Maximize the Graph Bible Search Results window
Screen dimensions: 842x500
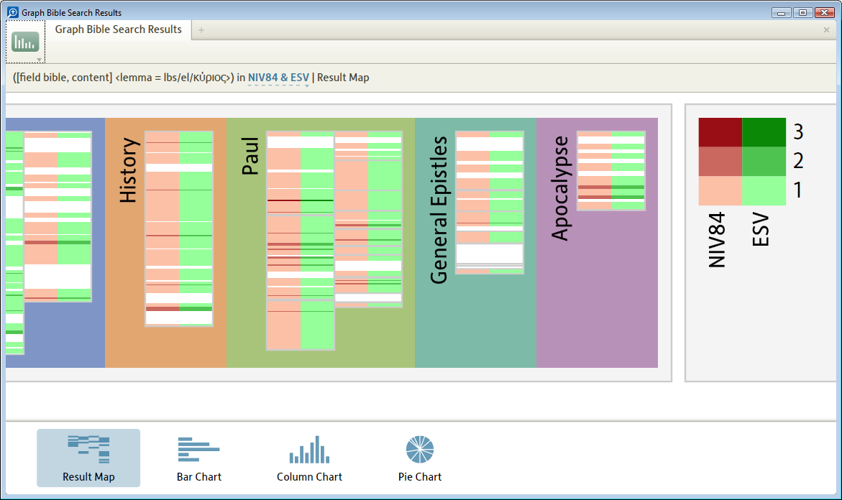pyautogui.click(x=802, y=12)
